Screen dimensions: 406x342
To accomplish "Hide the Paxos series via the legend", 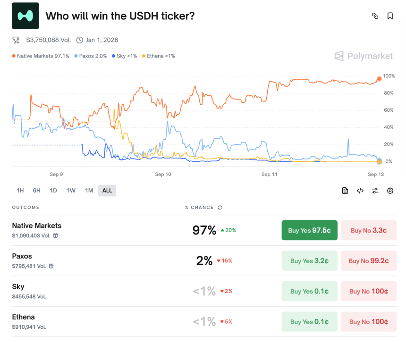I will [90, 56].
